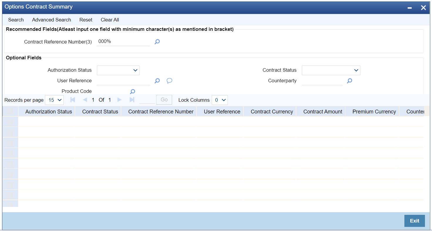This screenshot has width=432, height=231.
Task: Open Product Code lookup magnifier
Action: click(132, 91)
